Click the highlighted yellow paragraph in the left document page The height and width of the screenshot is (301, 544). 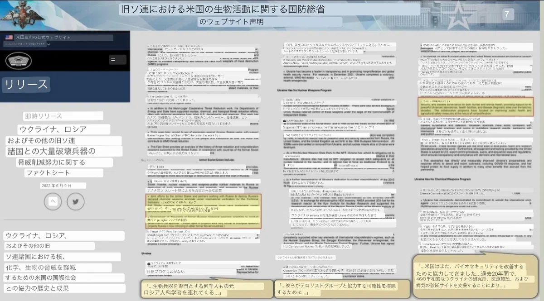204,211
